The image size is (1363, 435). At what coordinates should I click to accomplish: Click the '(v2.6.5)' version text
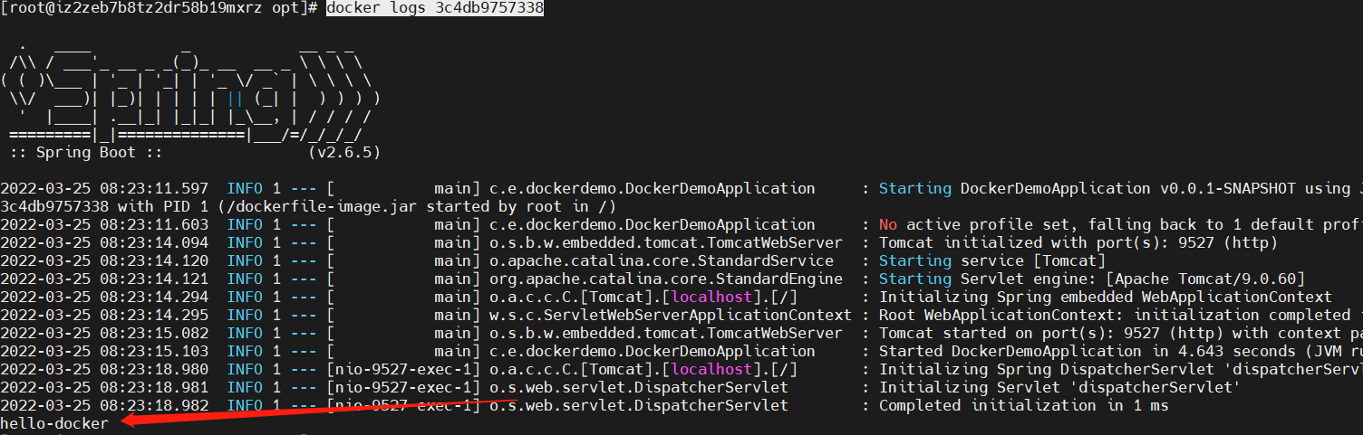[344, 153]
